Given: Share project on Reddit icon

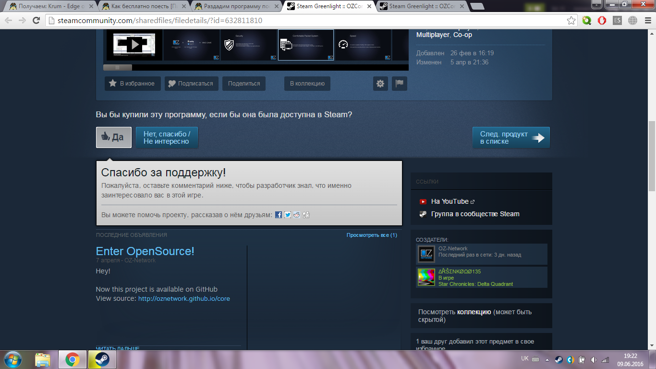Looking at the screenshot, I should point(297,215).
